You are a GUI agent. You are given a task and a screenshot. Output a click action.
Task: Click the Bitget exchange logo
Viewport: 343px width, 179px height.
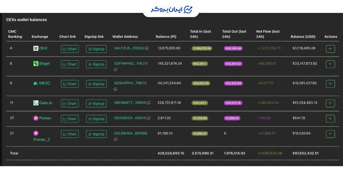pyautogui.click(x=36, y=63)
